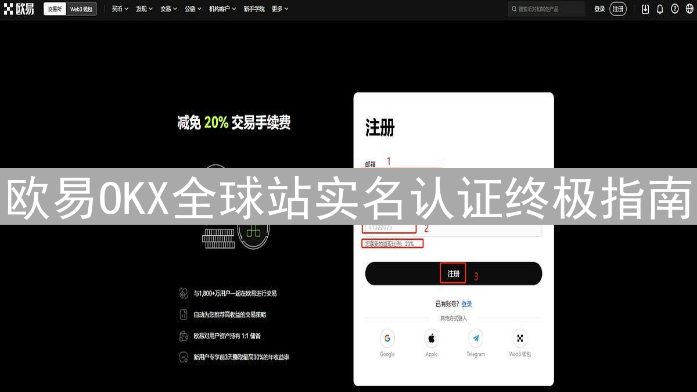Click the 注册 button in the header
The width and height of the screenshot is (697, 392).
[x=618, y=9]
